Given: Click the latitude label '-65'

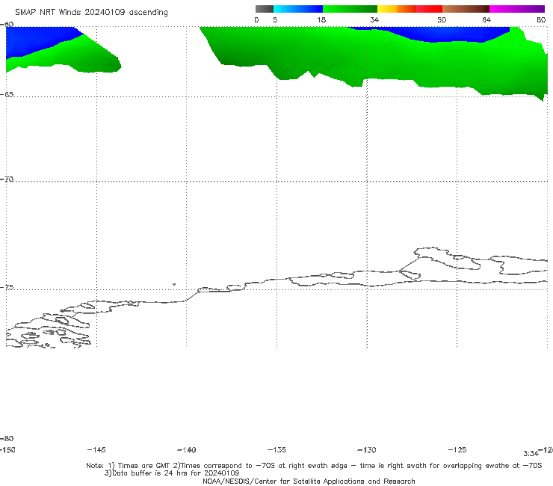Looking at the screenshot, I should point(7,95).
